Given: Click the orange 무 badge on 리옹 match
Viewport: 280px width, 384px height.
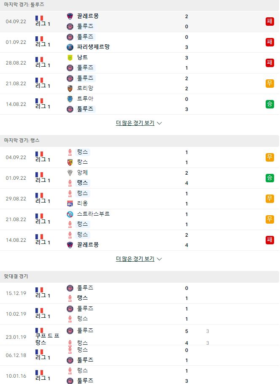Looking at the screenshot, I should 270,199.
